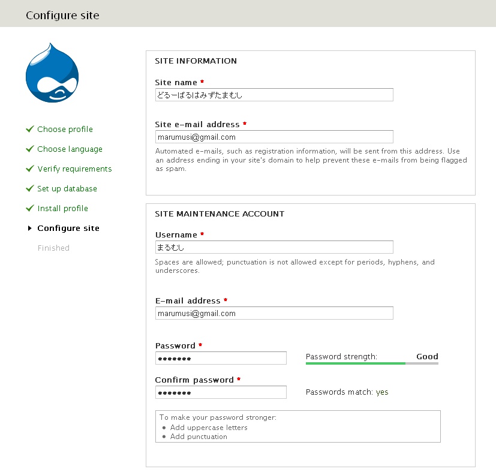Click the checkmark beside Choose profile
Image resolution: width=496 pixels, height=472 pixels.
pos(29,129)
